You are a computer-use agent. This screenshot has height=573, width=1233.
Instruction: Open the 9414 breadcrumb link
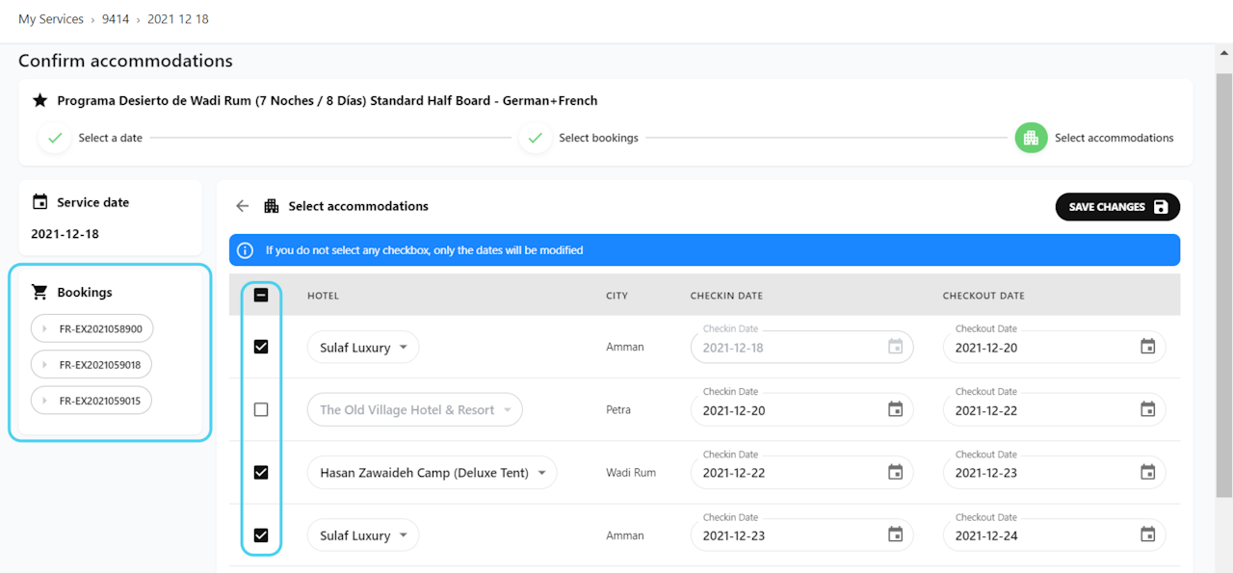click(116, 19)
